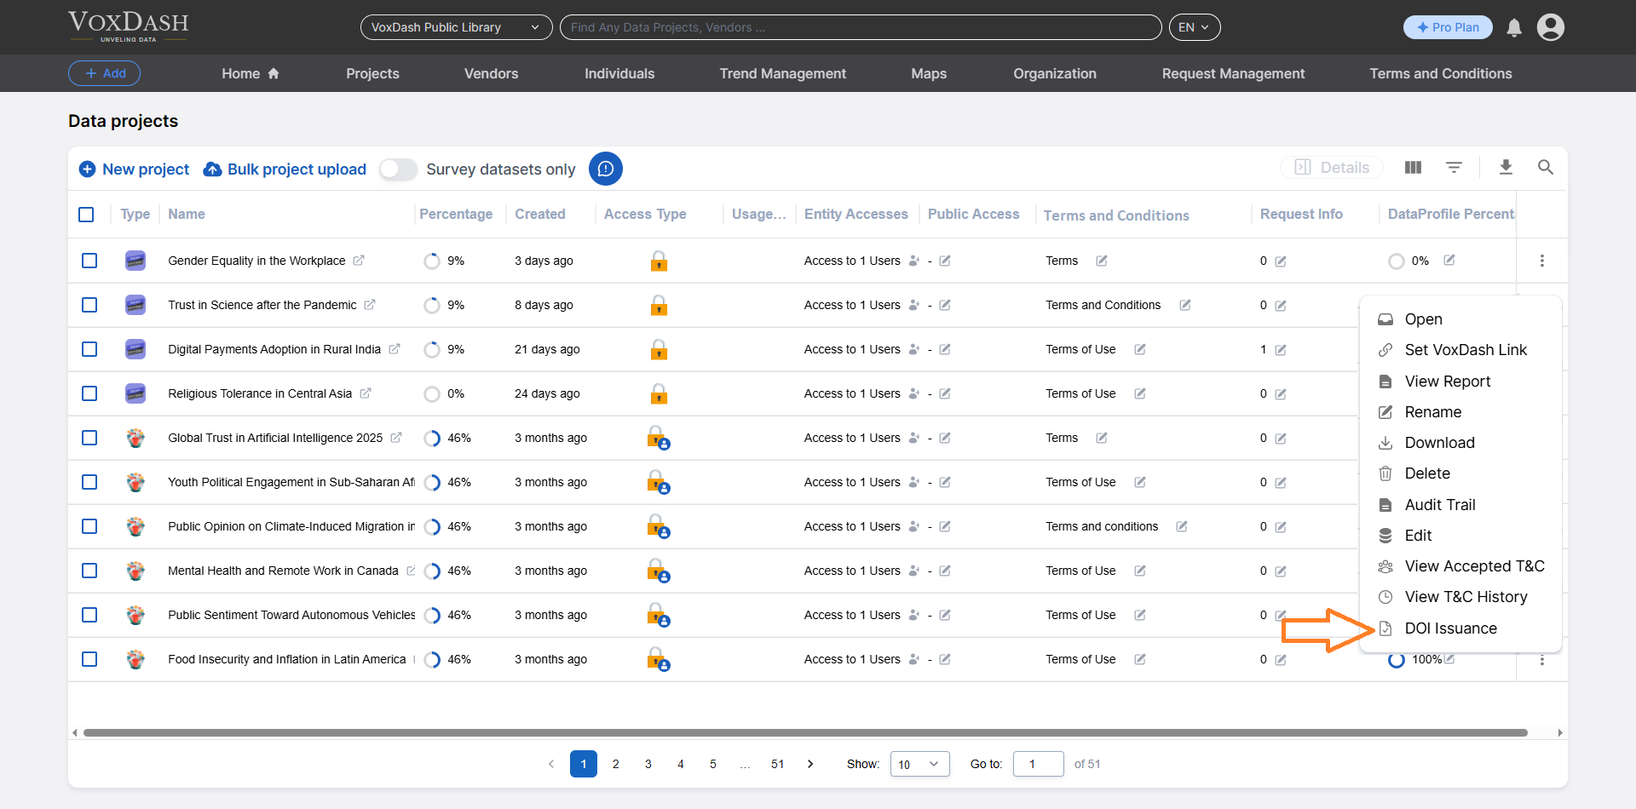This screenshot has height=809, width=1636.
Task: Click the lock icon for Gender Equality project
Action: click(660, 261)
